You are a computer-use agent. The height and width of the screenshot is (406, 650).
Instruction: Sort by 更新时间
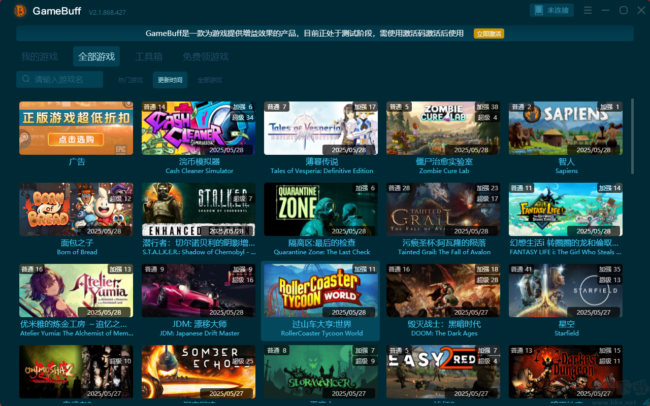[170, 80]
